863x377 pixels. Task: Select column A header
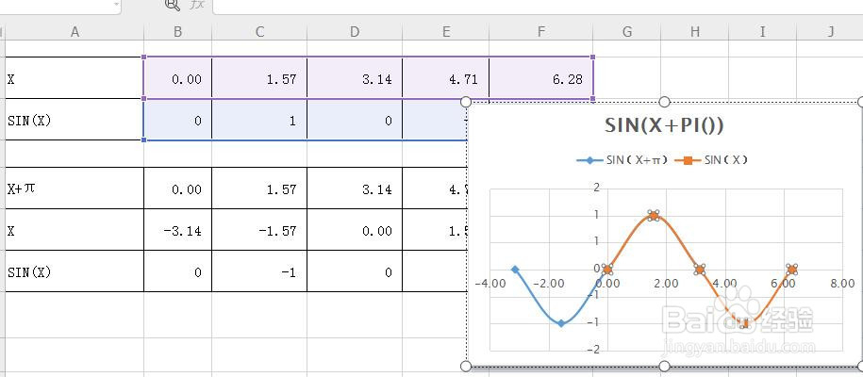point(75,32)
